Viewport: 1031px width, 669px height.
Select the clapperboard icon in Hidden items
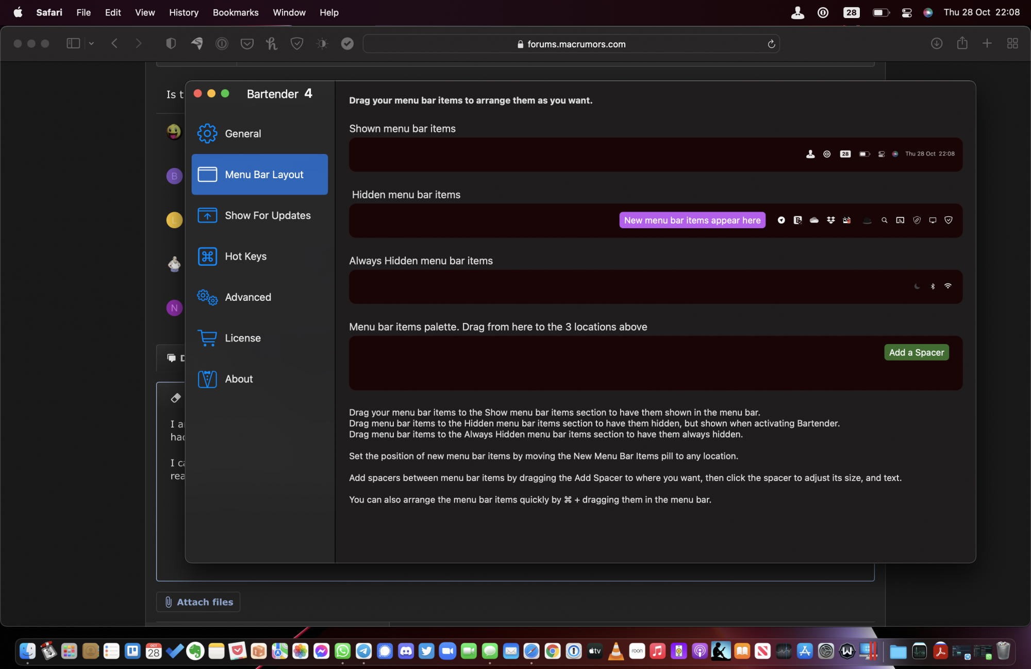(846, 220)
